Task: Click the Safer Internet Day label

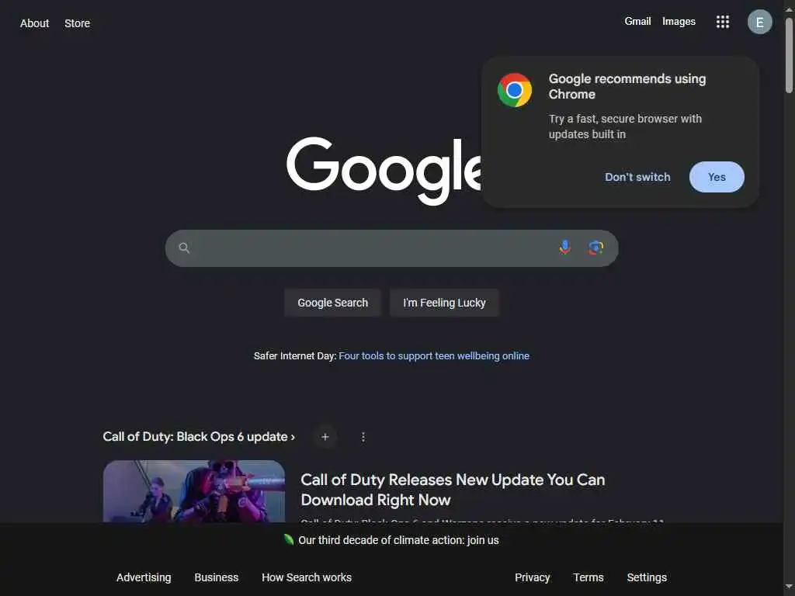Action: pos(295,355)
